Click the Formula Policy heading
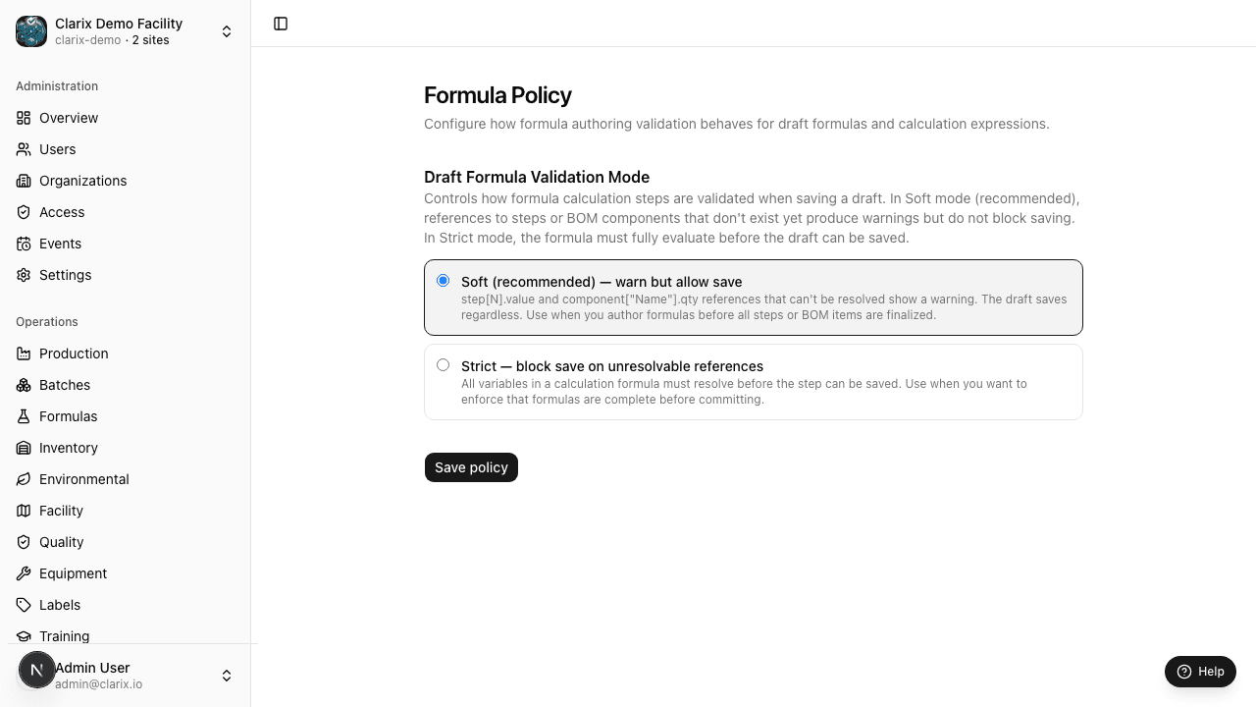 pos(497,95)
